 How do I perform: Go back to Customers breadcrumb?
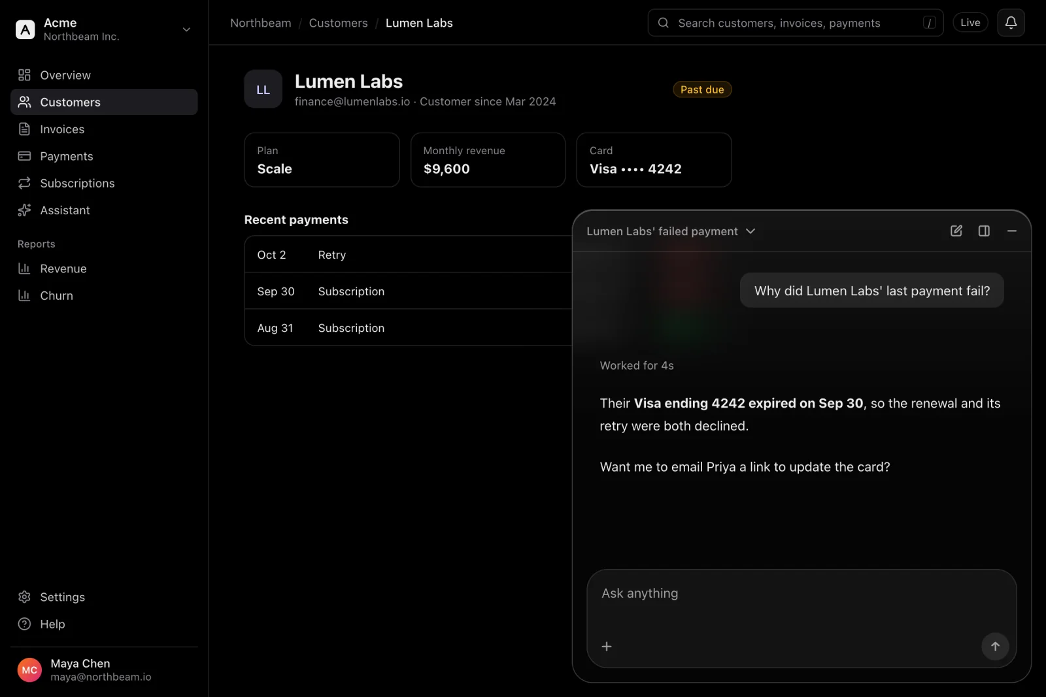click(x=338, y=23)
